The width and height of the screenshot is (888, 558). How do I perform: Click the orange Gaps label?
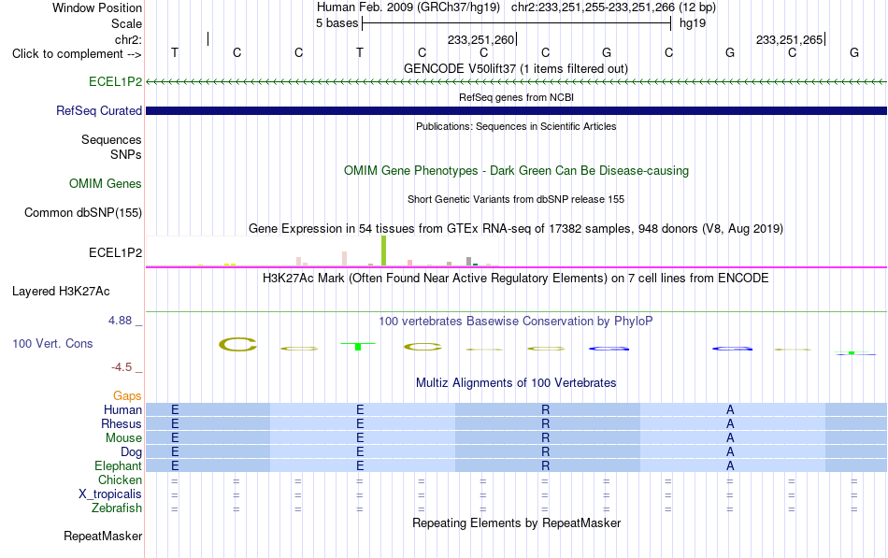click(127, 396)
